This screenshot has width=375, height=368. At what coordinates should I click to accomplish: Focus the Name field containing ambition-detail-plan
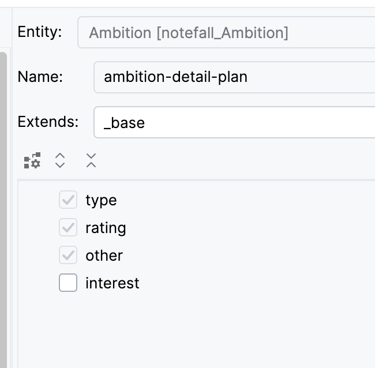point(234,77)
